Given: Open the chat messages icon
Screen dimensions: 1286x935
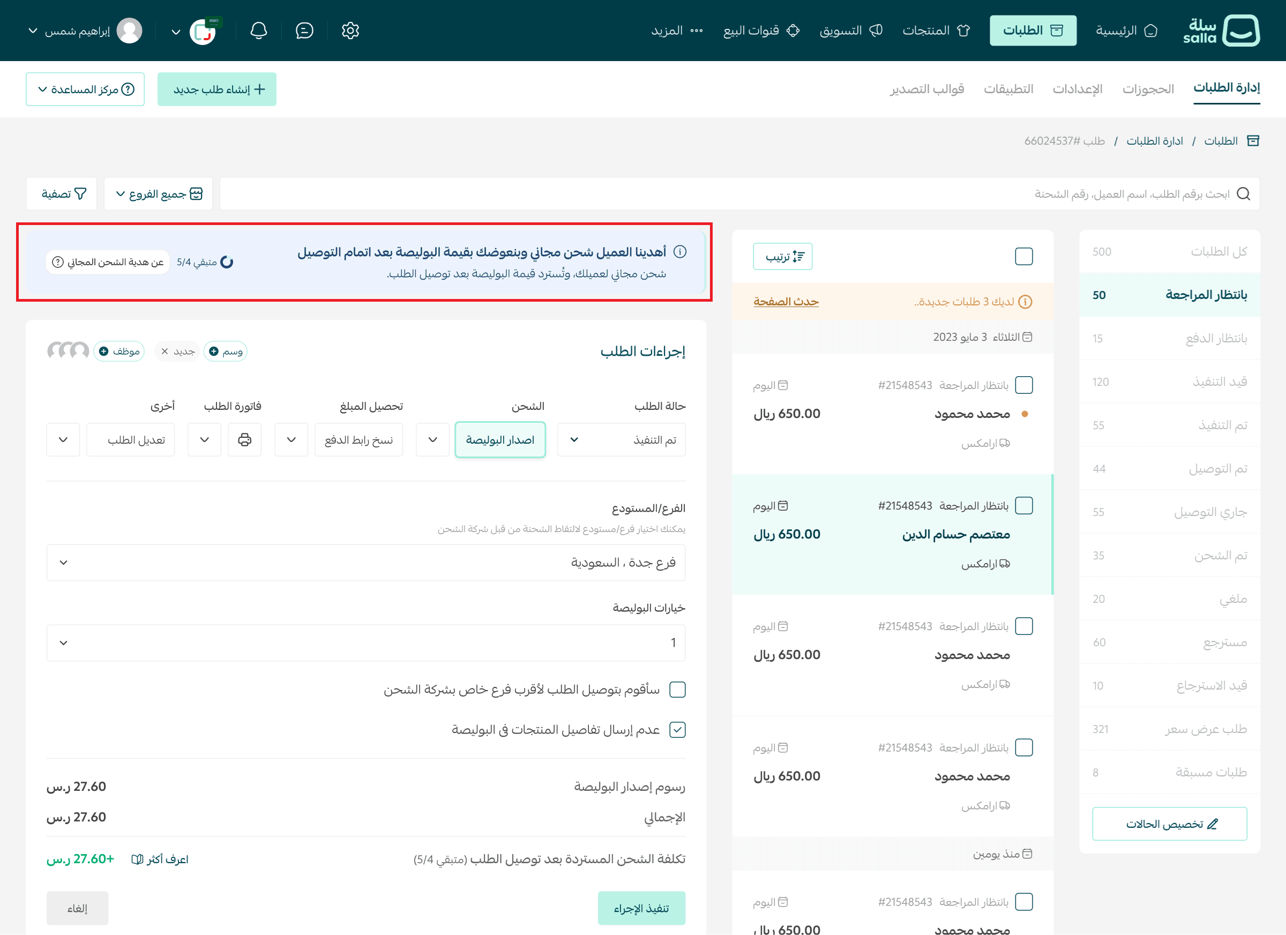Looking at the screenshot, I should click(304, 31).
